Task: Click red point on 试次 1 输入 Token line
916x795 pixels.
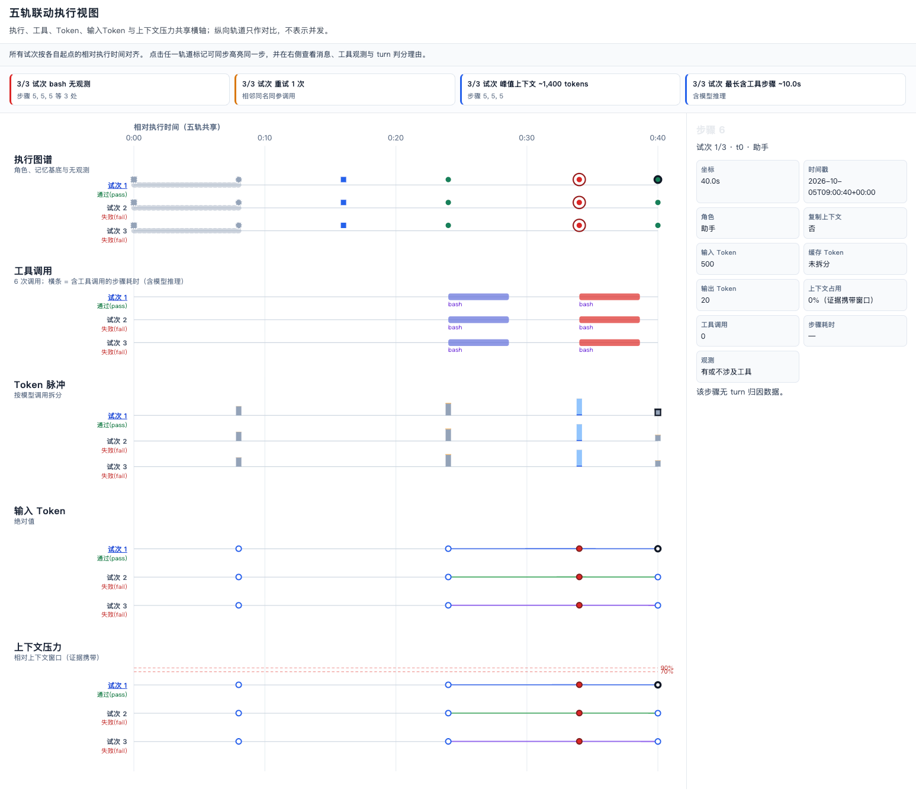Action: [579, 549]
